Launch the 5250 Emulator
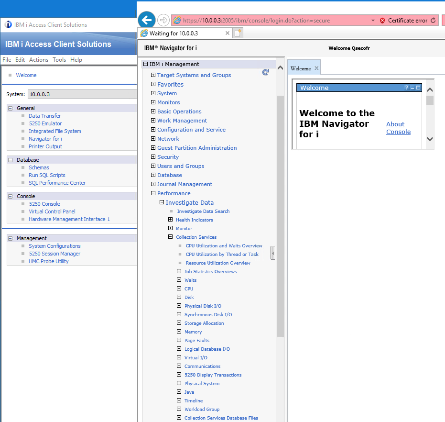Screen dimensions: 445x422 45,123
